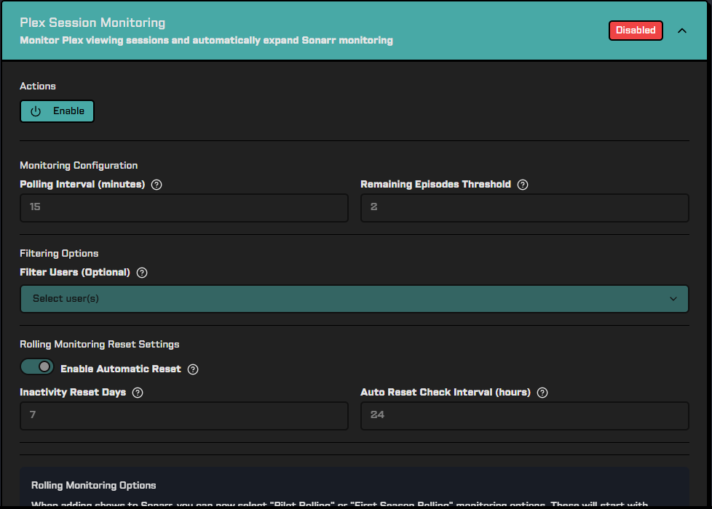Toggle the Enable Automatic Reset switch
712x509 pixels.
tap(37, 366)
